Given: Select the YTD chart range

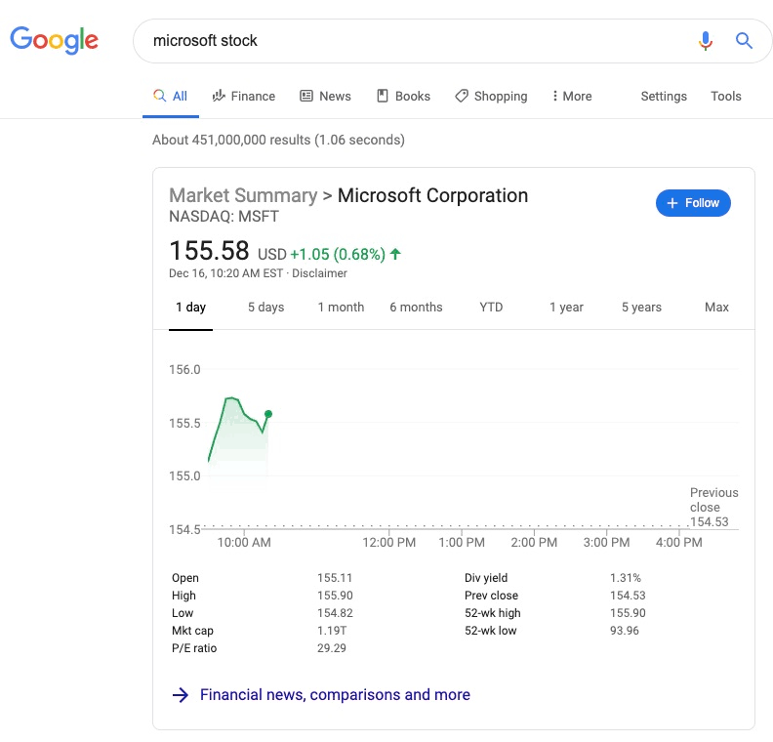Looking at the screenshot, I should (491, 308).
